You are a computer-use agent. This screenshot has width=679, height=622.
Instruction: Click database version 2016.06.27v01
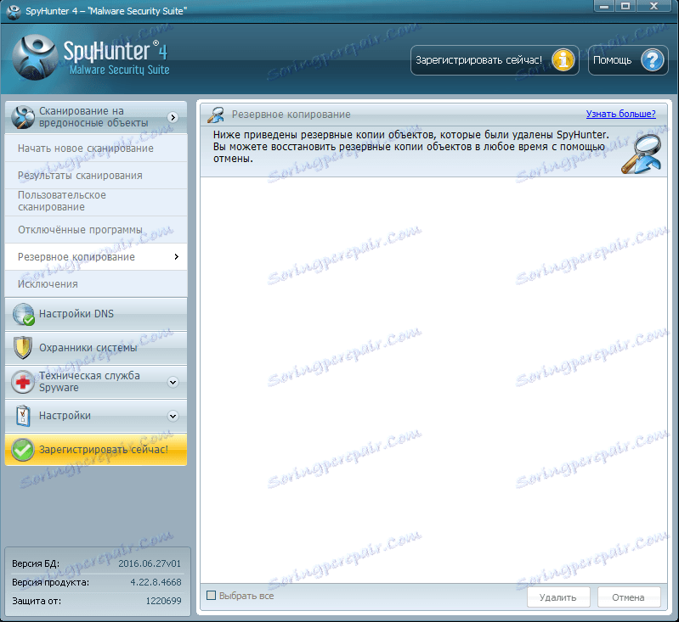pos(150,563)
